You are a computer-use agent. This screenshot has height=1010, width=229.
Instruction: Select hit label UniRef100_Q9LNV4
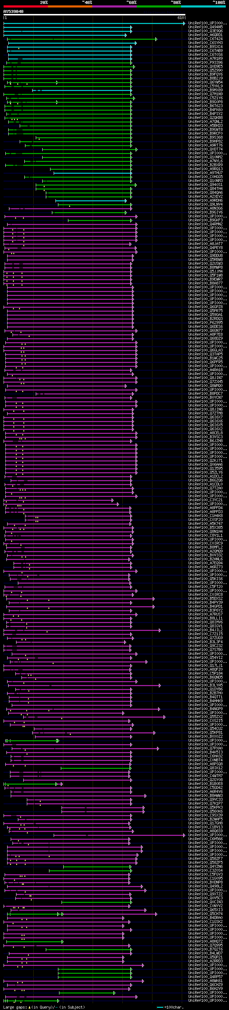click(x=205, y=204)
